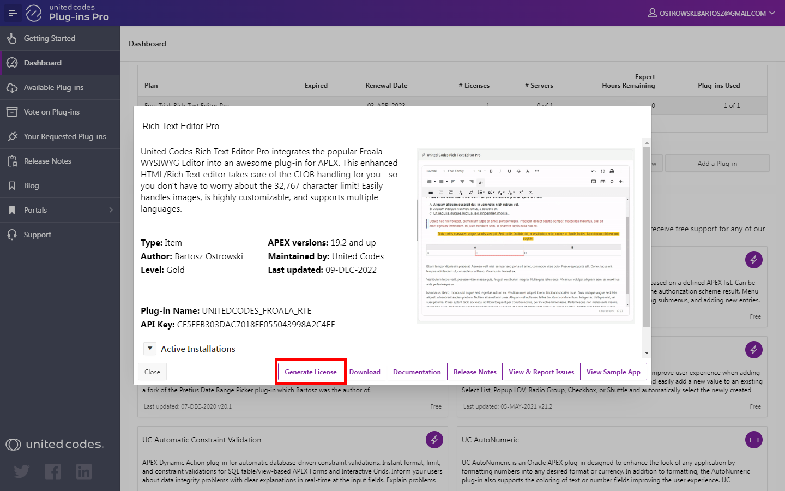This screenshot has width=785, height=491.
Task: Click the united codes footer logo
Action: click(55, 445)
